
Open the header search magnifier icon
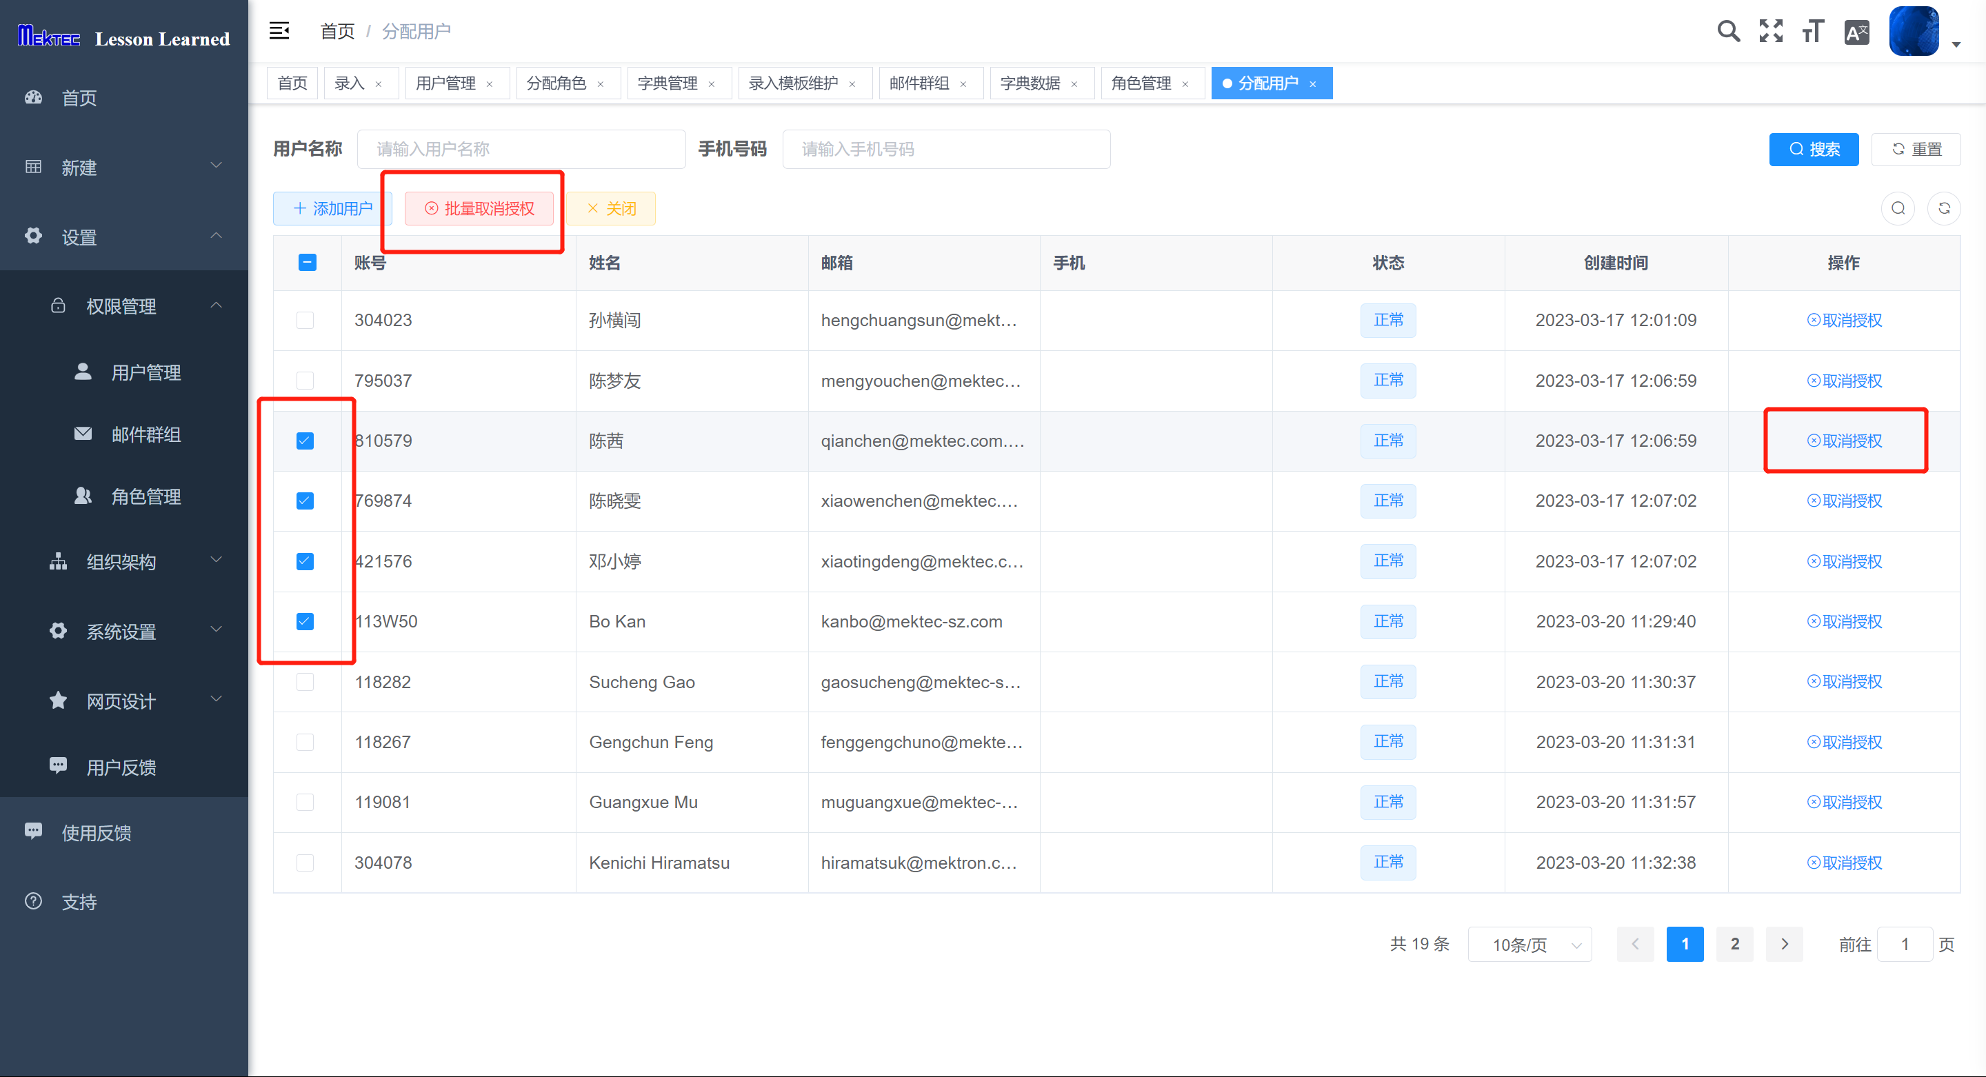1729,32
